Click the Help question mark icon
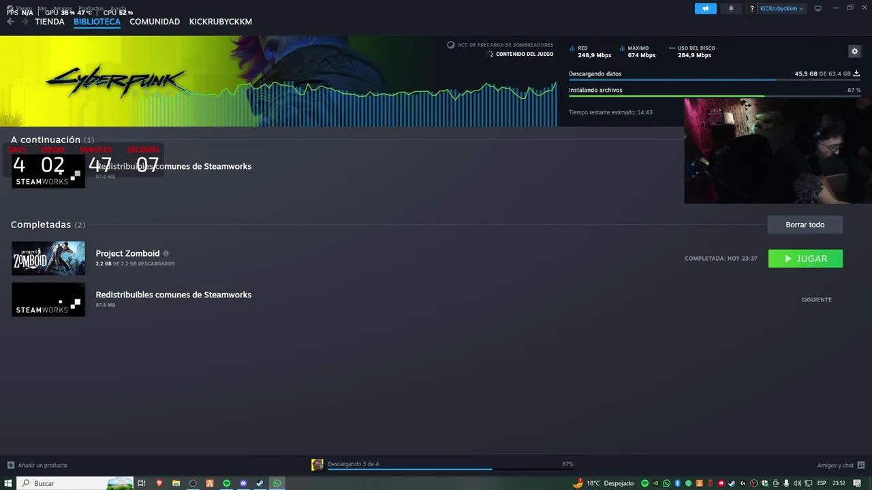Screen dimensions: 872x490 (752, 8)
